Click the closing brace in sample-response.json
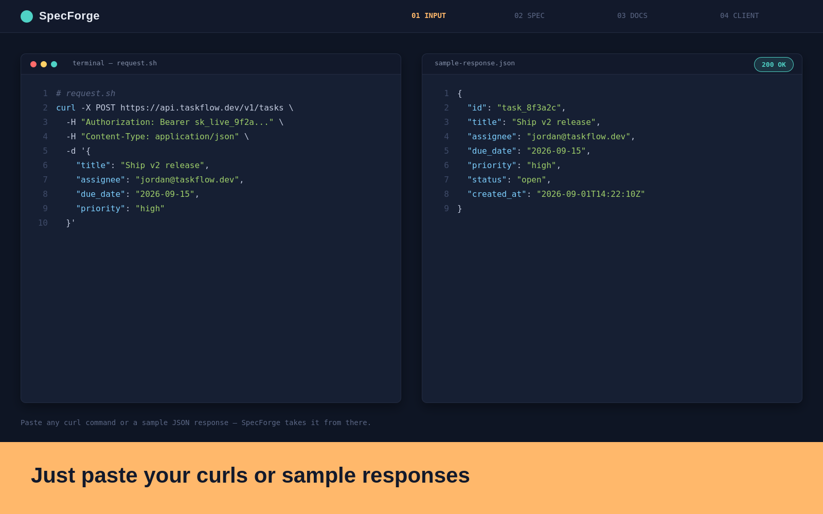 point(460,209)
